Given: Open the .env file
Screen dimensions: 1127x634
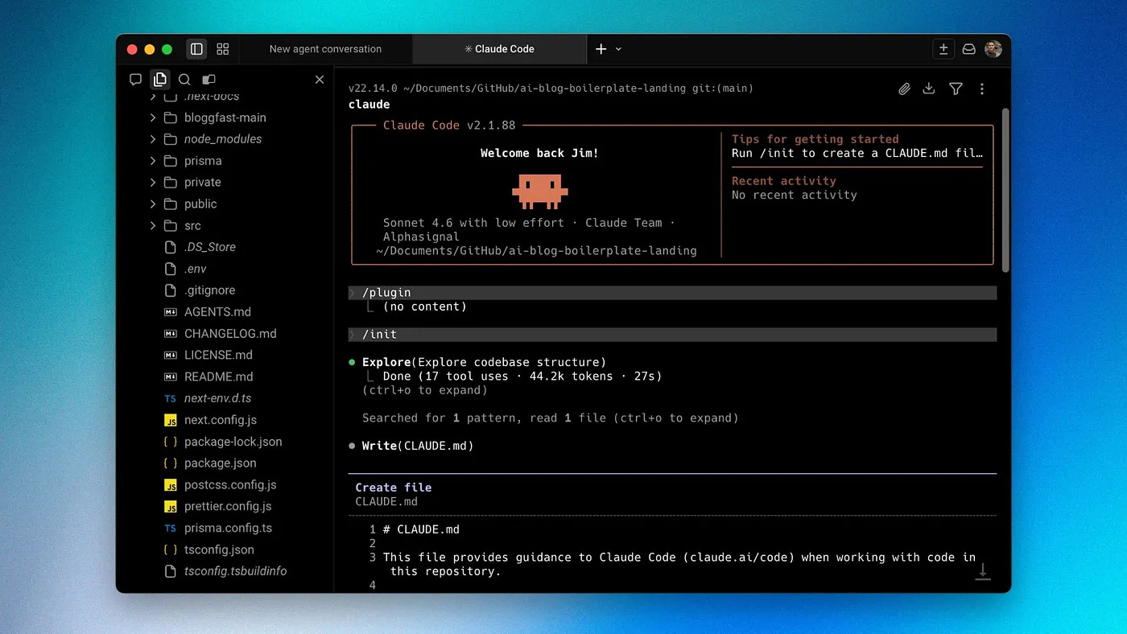Looking at the screenshot, I should click(196, 269).
